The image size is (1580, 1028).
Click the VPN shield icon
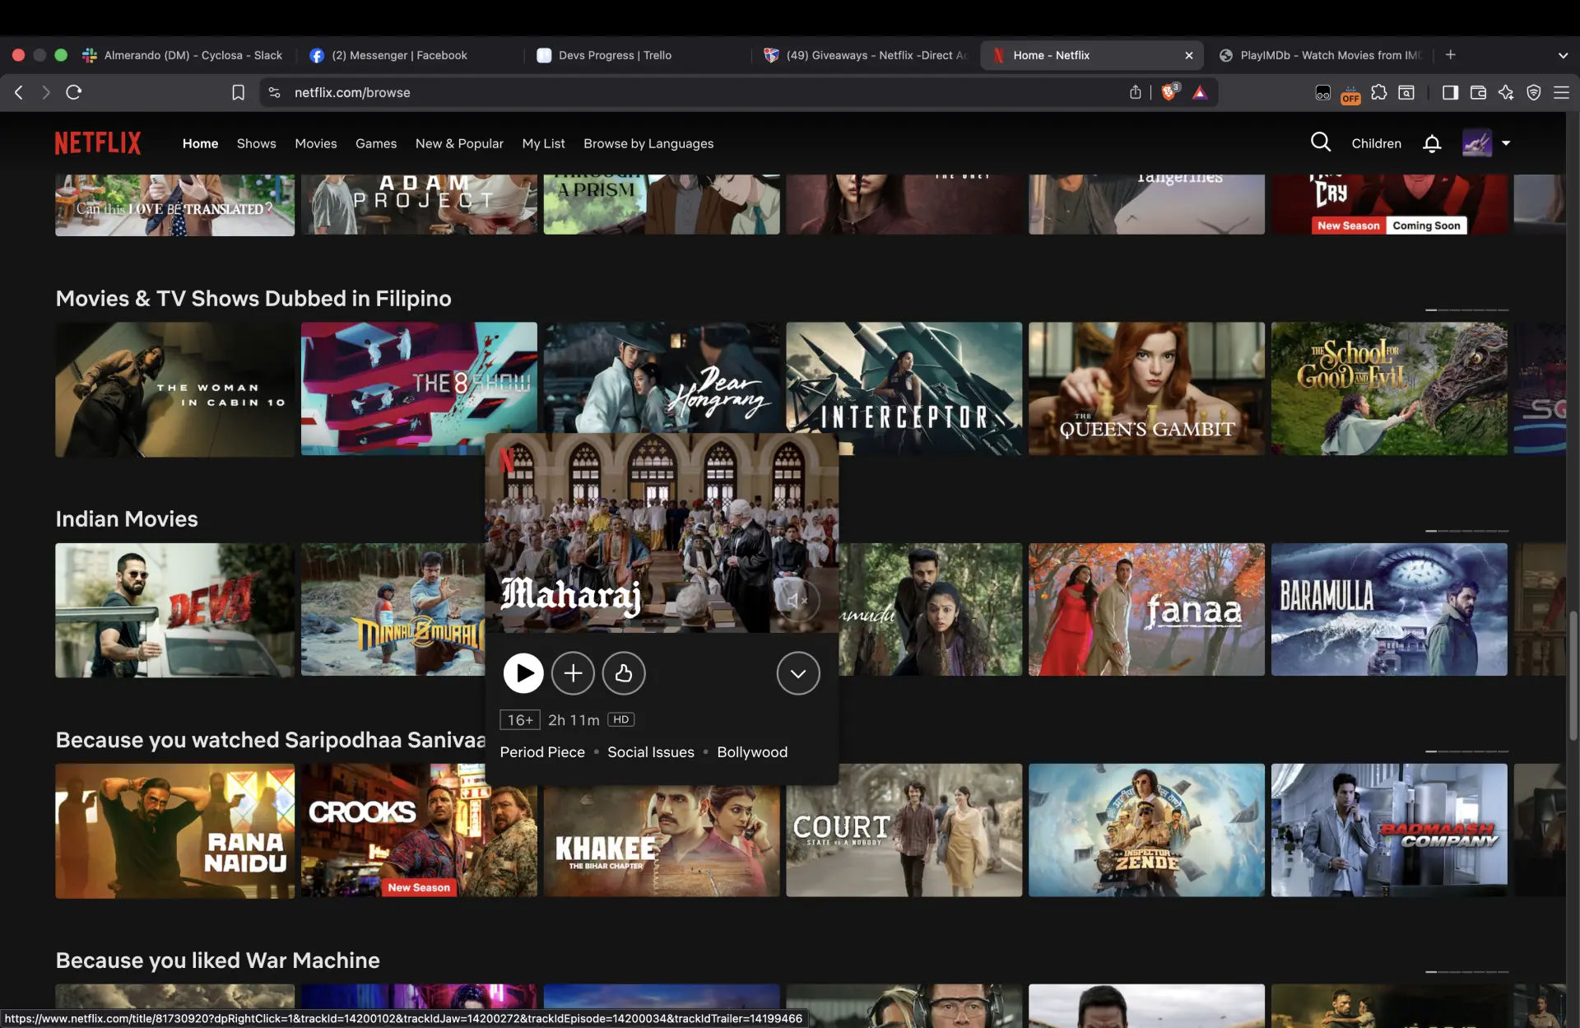pos(1534,92)
